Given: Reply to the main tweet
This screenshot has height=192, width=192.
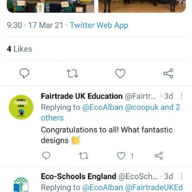Looking at the screenshot, I should 25,73.
